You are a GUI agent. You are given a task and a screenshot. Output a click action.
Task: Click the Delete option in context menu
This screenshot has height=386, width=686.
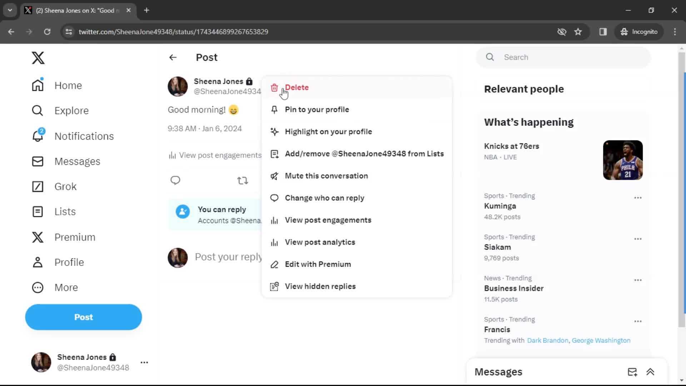[296, 87]
